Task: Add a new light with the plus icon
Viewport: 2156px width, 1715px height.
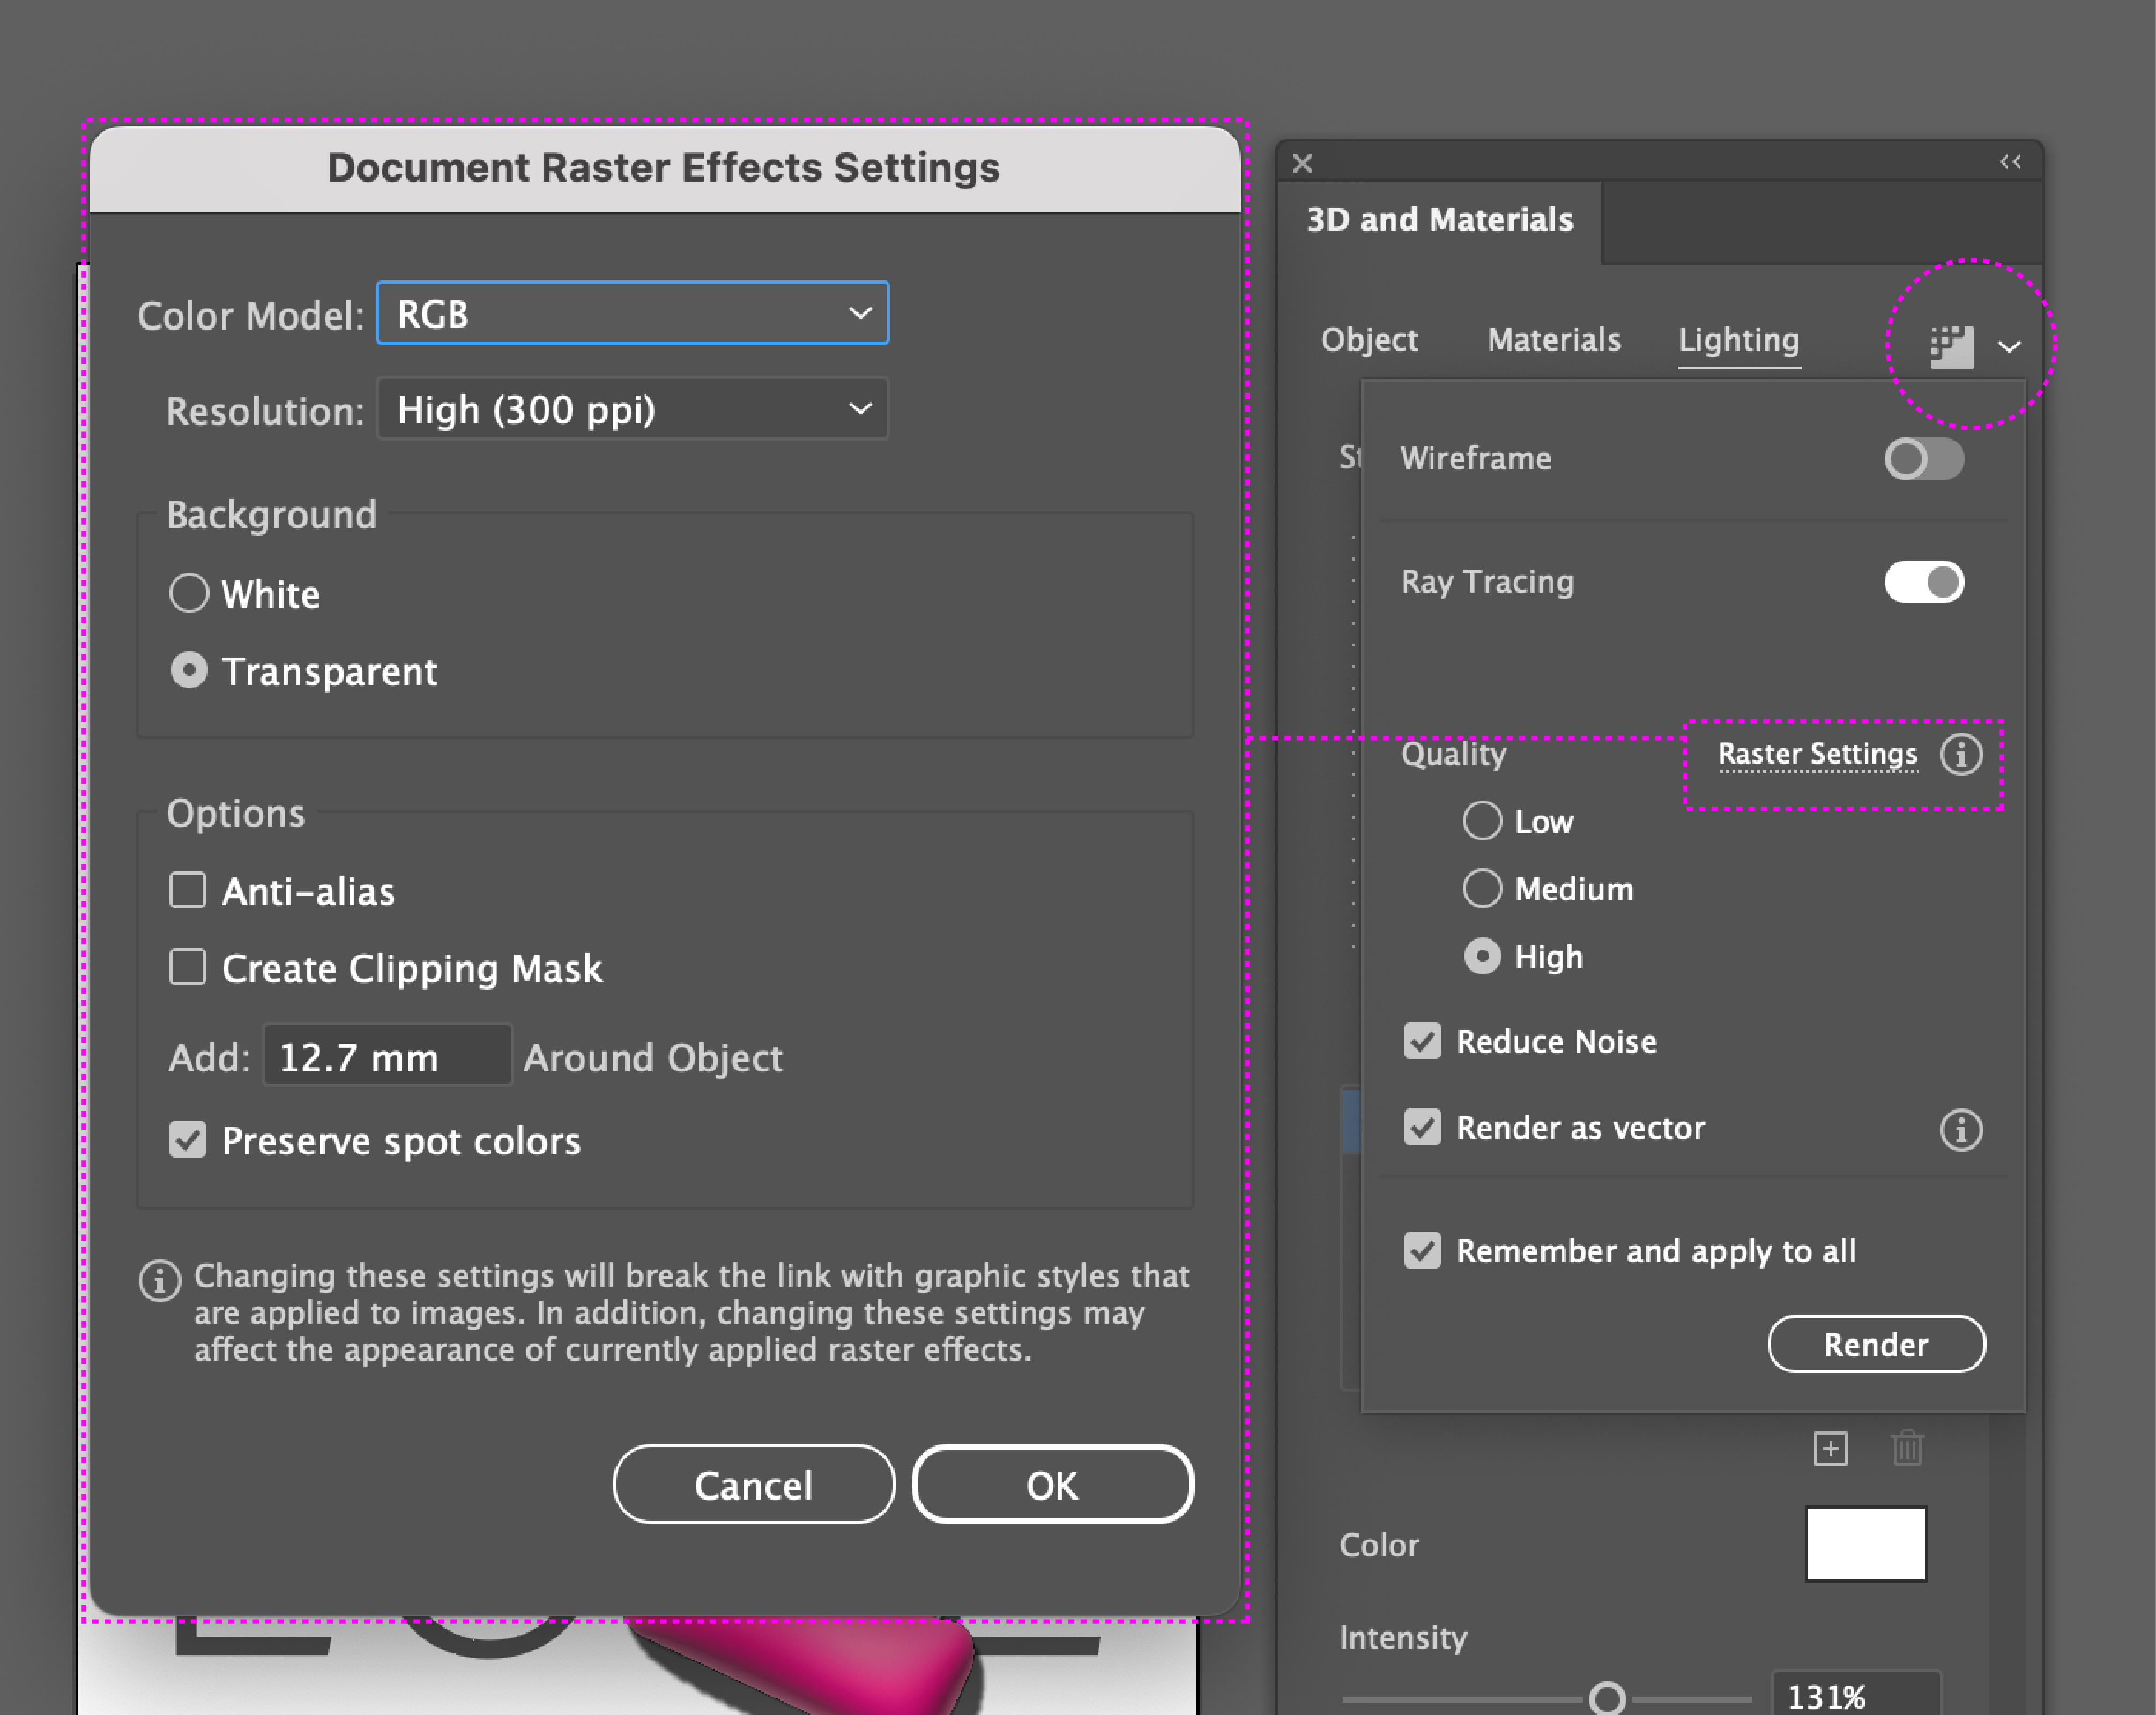Action: [1830, 1448]
